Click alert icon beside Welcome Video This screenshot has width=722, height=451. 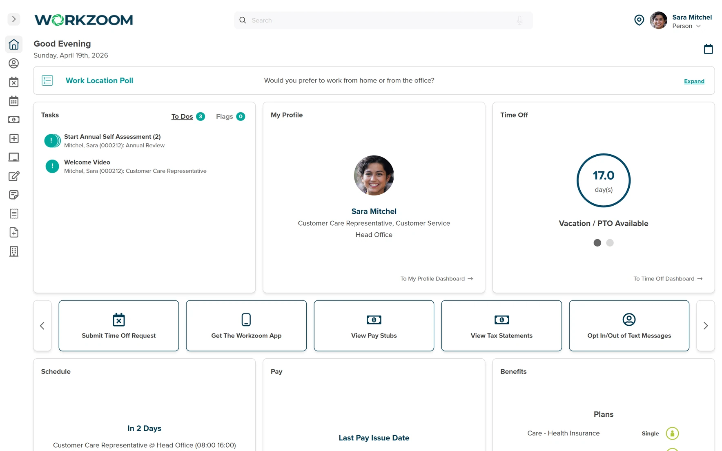point(52,166)
